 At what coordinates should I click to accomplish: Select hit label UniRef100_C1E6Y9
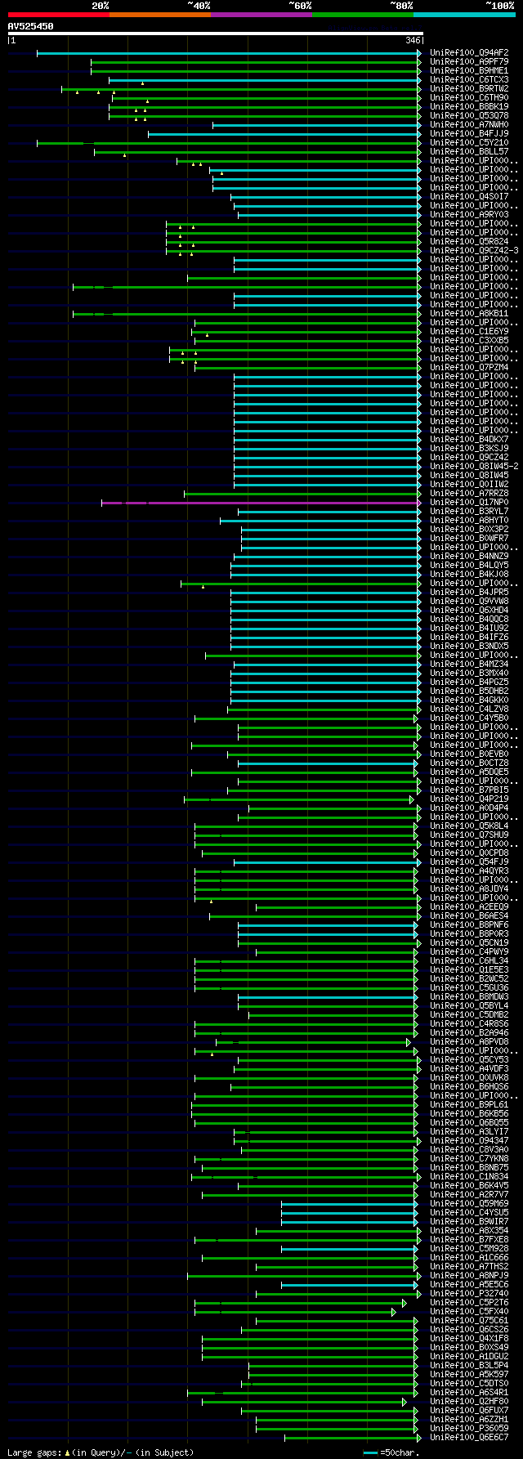(469, 332)
